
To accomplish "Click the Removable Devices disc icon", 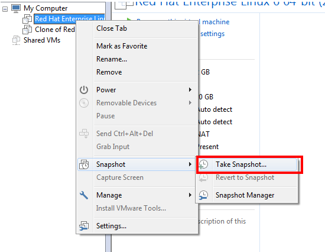I will coord(84,103).
